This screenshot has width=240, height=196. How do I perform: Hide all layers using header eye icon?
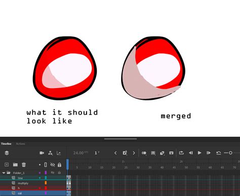[53, 165]
